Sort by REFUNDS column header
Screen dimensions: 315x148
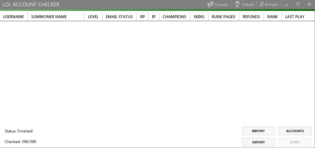(251, 17)
